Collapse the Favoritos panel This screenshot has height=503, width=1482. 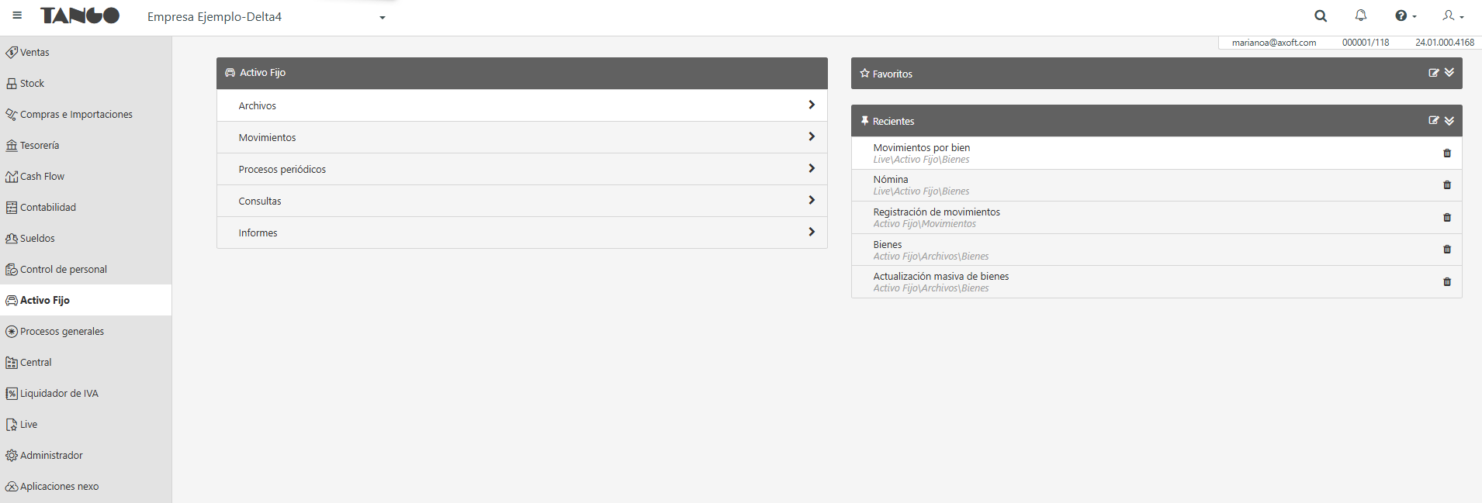(1449, 73)
